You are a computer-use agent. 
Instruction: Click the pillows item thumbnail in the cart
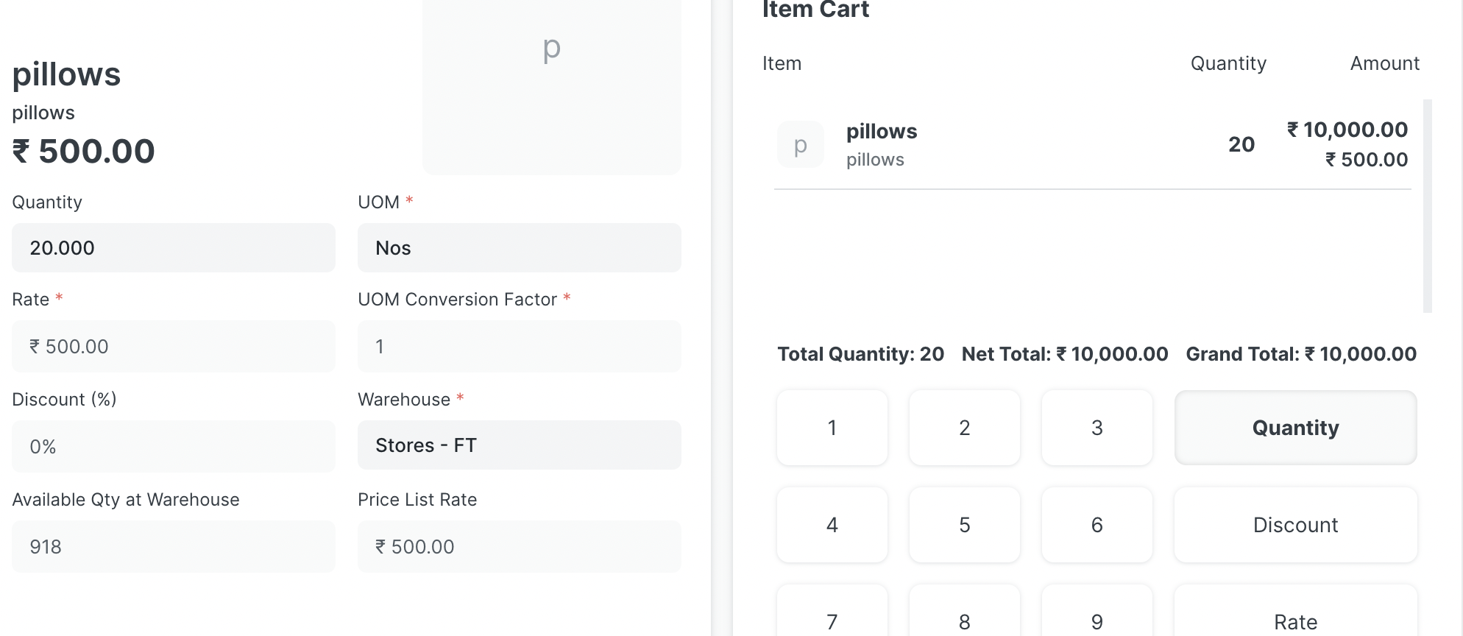[x=800, y=144]
